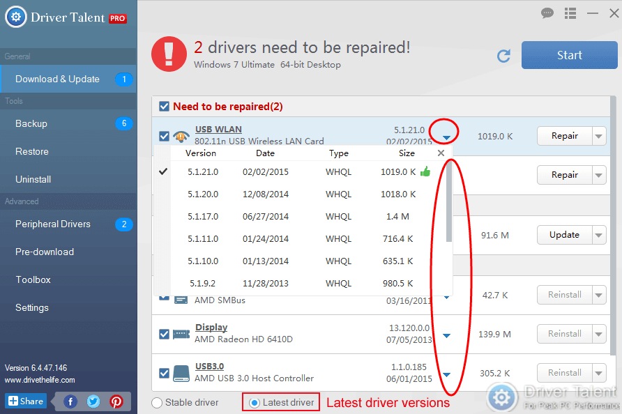The width and height of the screenshot is (622, 414).
Task: Open the USB WLAN driver name link
Action: pyautogui.click(x=218, y=129)
